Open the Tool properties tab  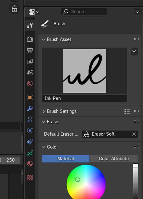click(30, 25)
